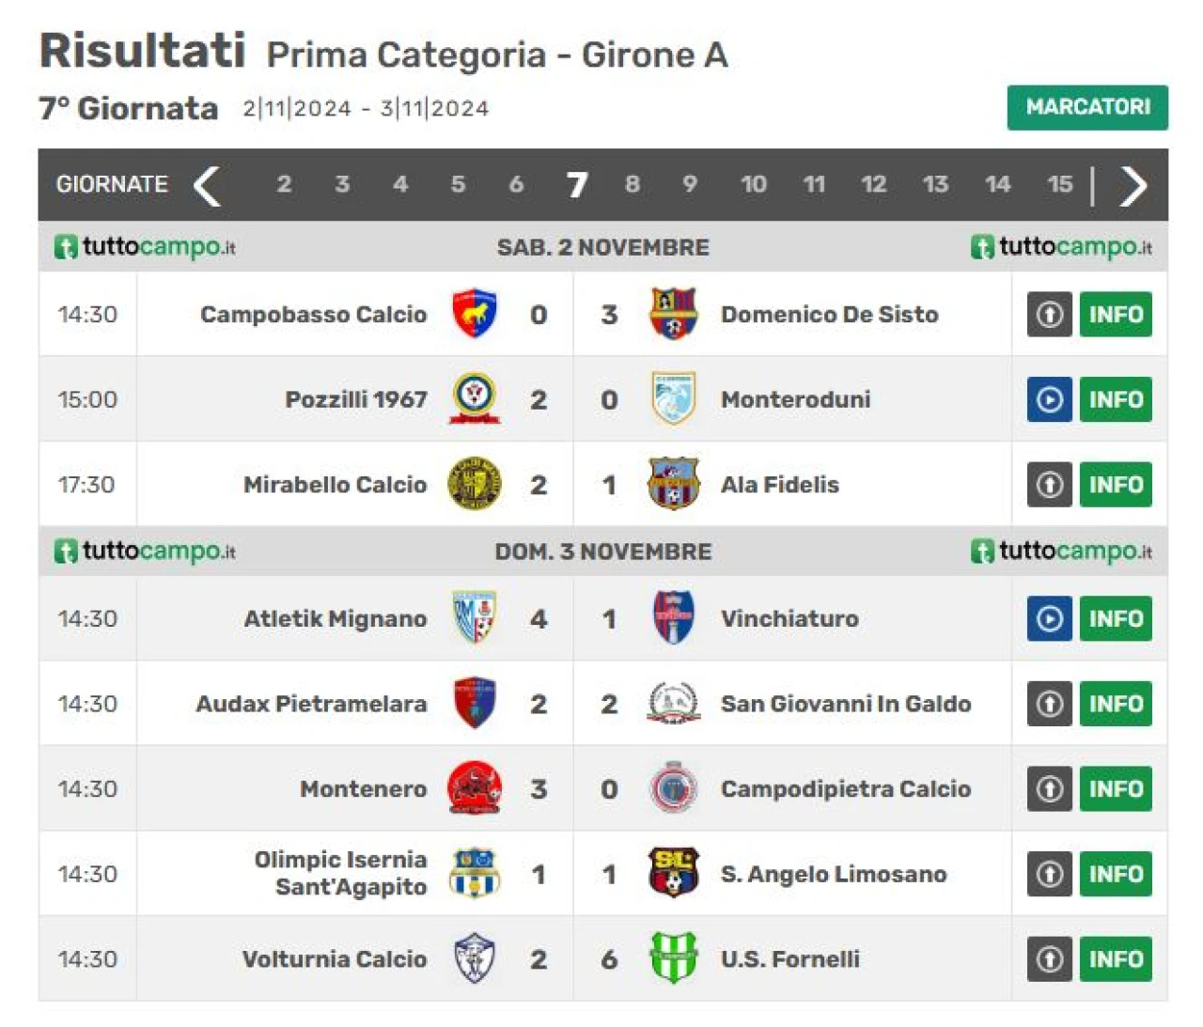Open INFO for Audax Pietramelara match
This screenshot has height=1027, width=1203.
click(1116, 703)
